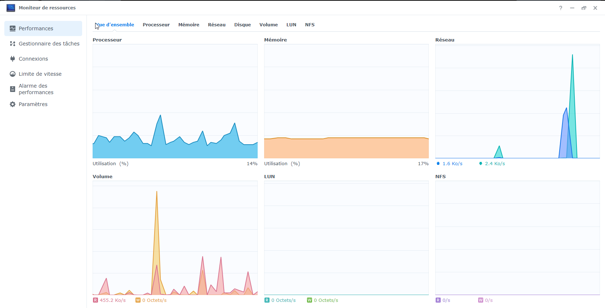Select the NFS tab
The image size is (605, 308).
point(310,25)
